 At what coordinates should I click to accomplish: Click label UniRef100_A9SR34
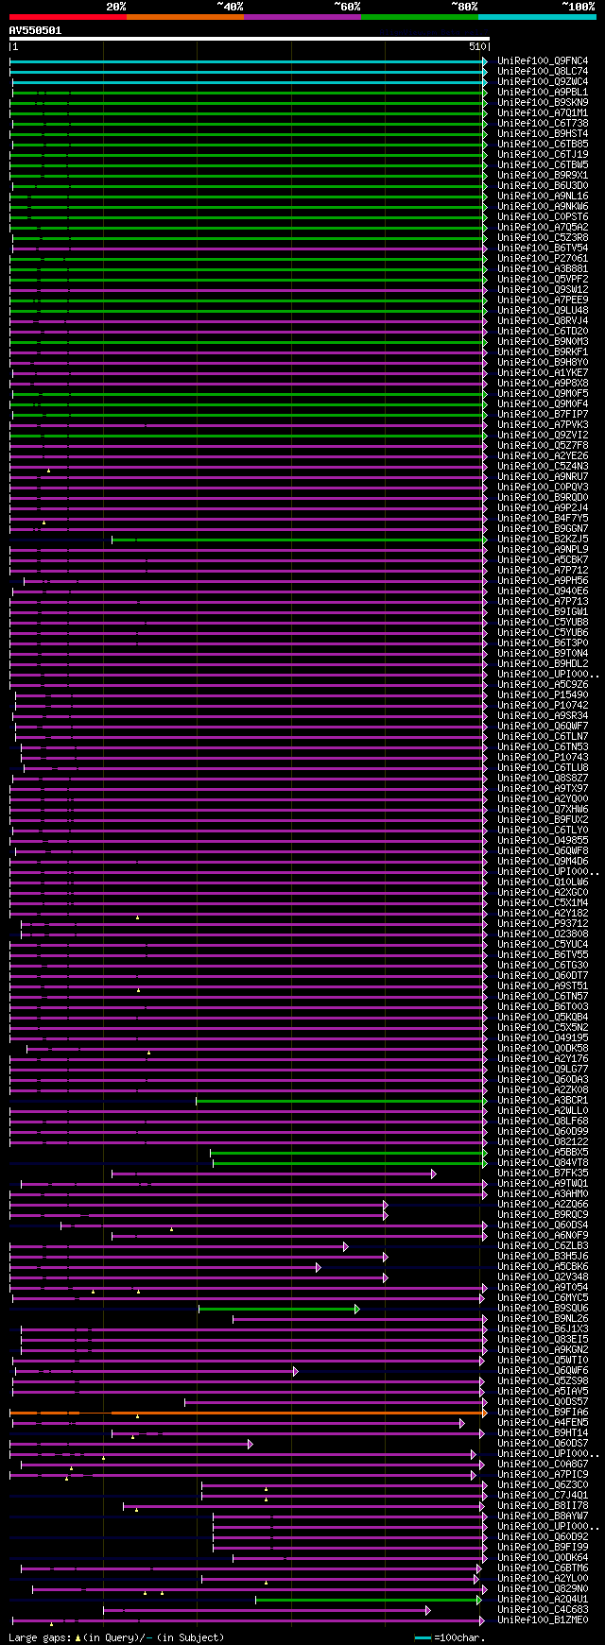[x=543, y=716]
